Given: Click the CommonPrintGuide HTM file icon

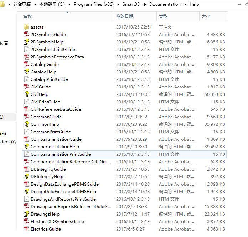Looking at the screenshot, I should (x=26, y=132).
